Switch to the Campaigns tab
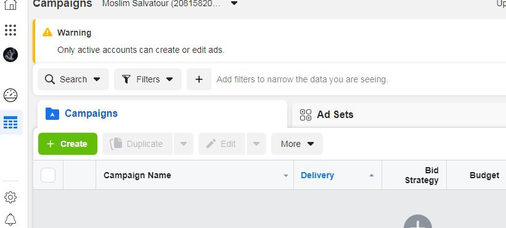Image resolution: width=506 pixels, height=228 pixels. coord(162,114)
